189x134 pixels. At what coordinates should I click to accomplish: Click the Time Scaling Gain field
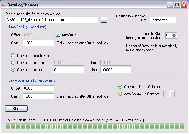(x=38, y=43)
